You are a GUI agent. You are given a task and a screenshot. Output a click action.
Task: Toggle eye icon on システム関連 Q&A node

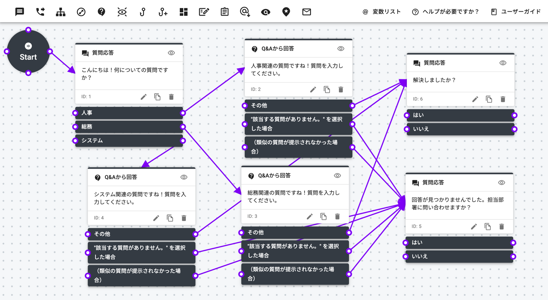[x=184, y=177]
